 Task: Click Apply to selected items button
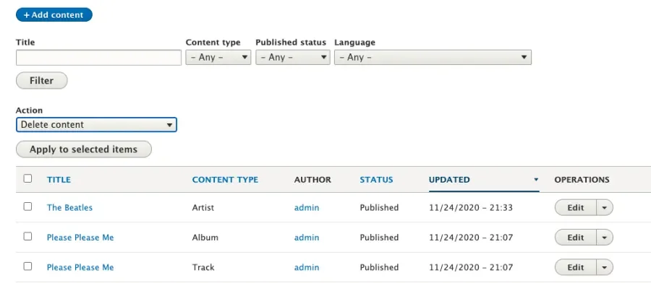[x=83, y=149]
